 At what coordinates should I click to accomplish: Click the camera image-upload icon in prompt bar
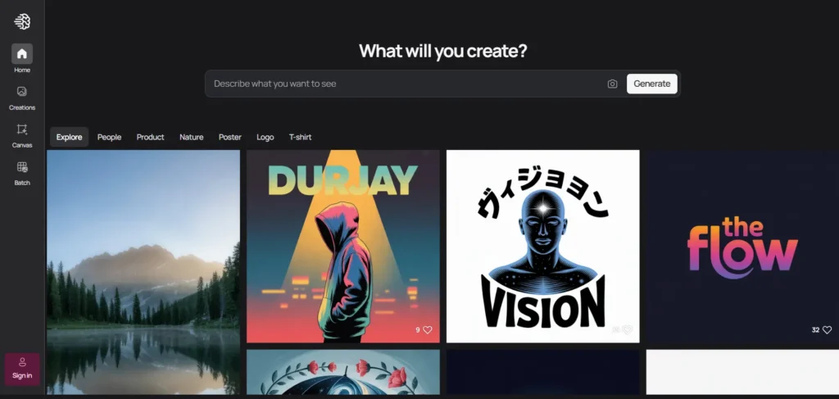(x=612, y=84)
